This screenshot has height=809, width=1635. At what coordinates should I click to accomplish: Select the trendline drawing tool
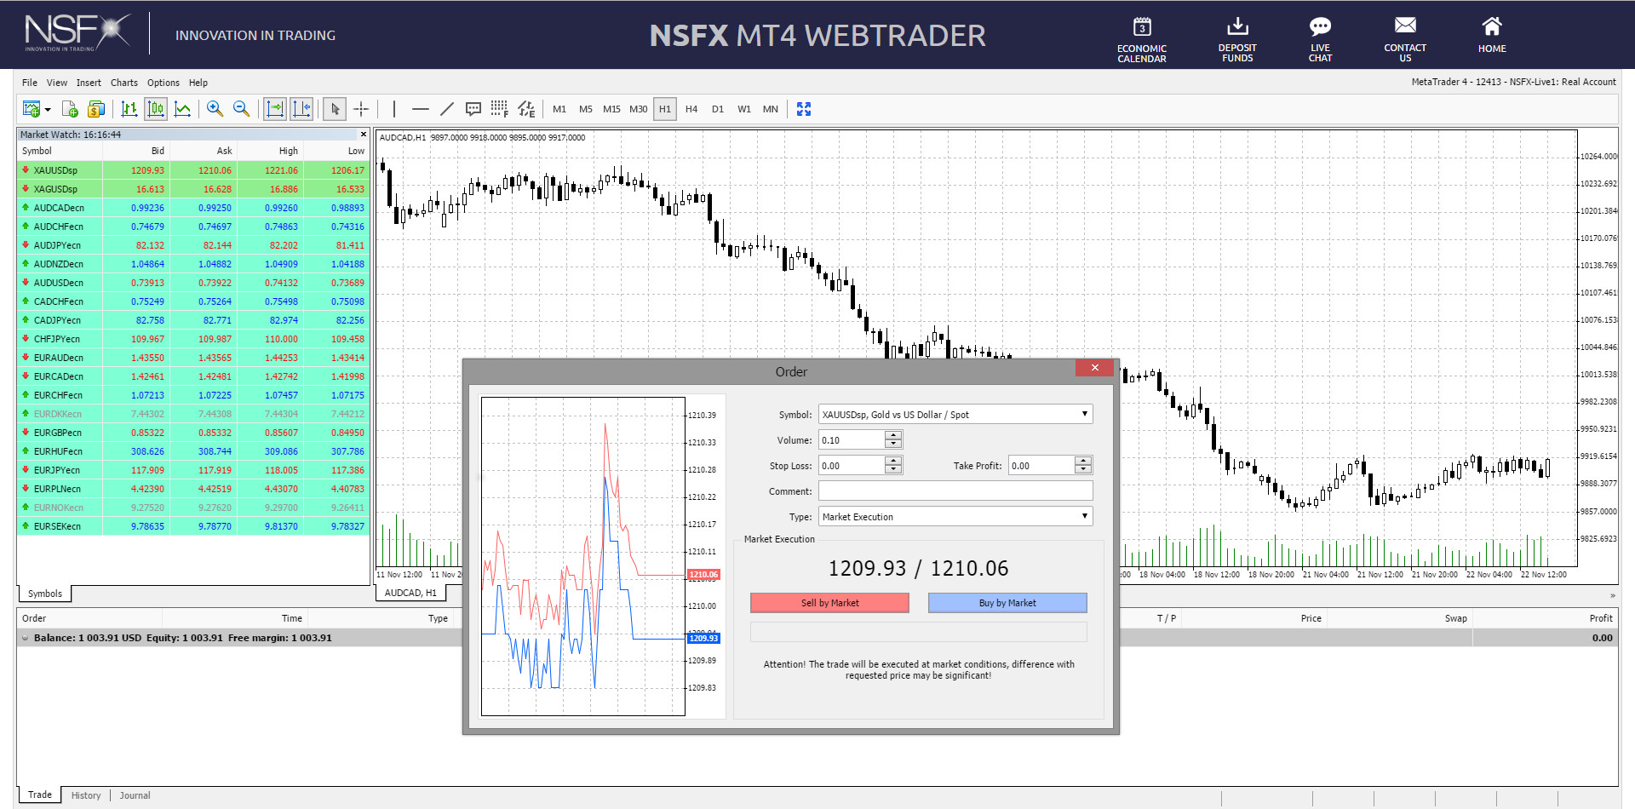coord(447,109)
